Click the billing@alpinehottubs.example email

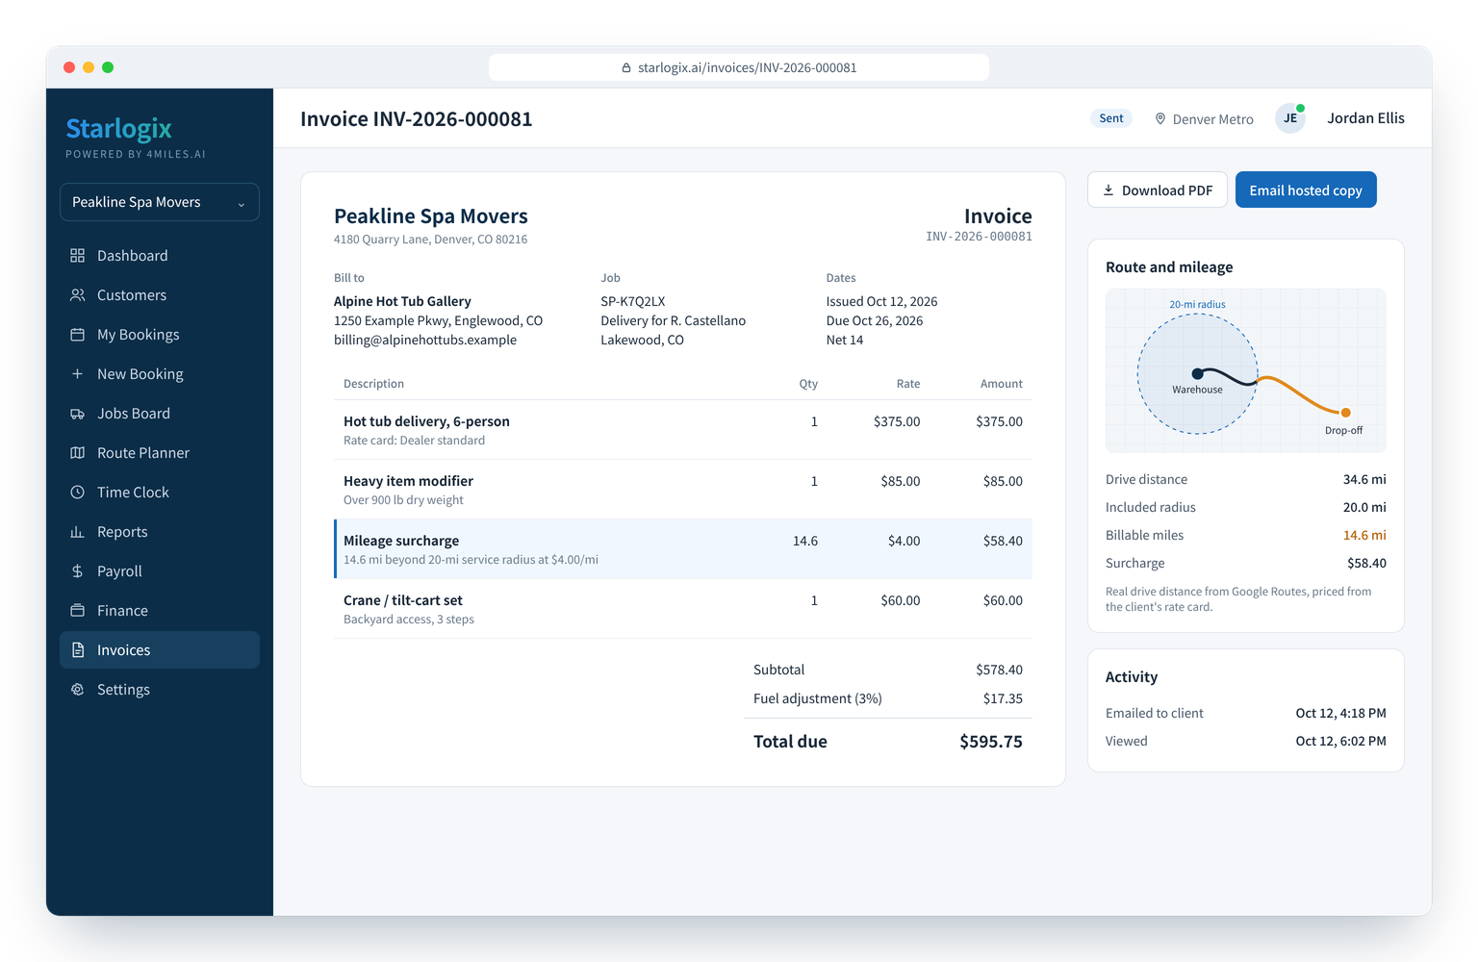tap(425, 340)
